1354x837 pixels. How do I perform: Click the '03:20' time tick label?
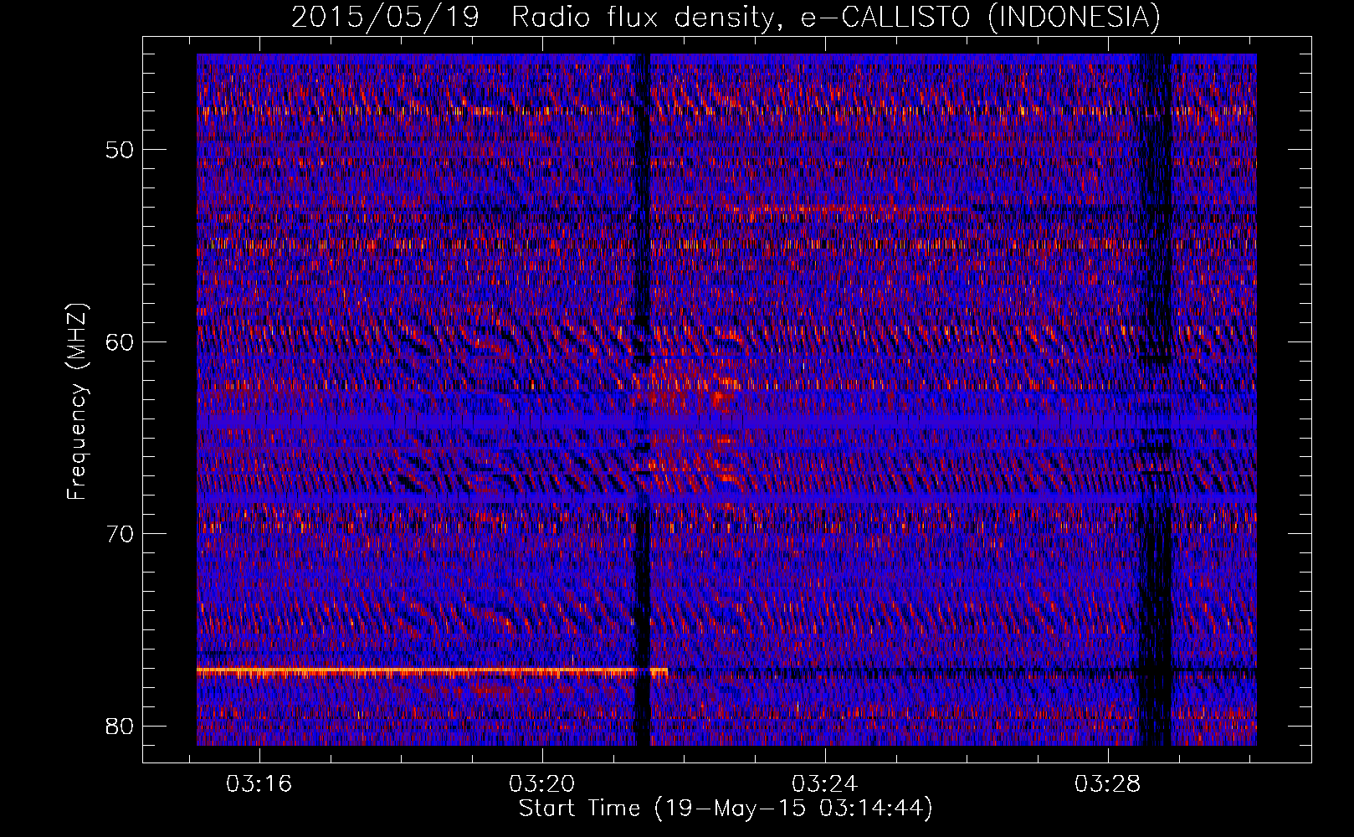pos(542,784)
